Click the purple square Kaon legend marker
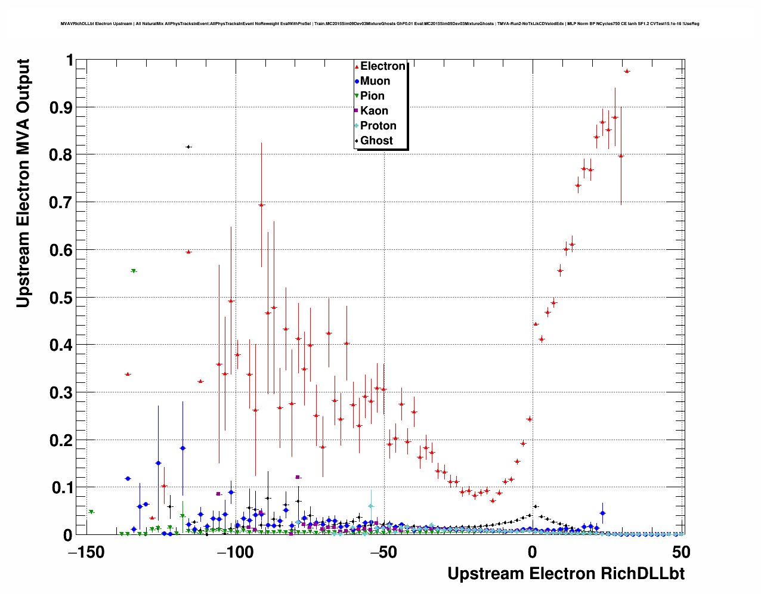 (x=357, y=111)
